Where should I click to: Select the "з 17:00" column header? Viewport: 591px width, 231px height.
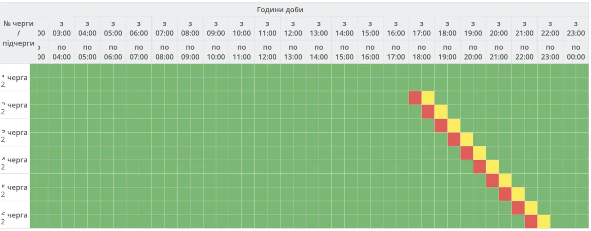421,28
